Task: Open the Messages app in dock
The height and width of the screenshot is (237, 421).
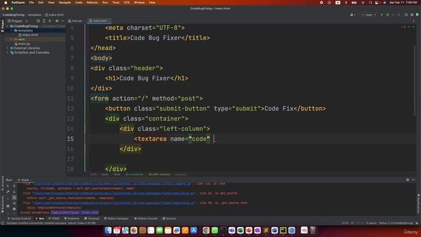Action: point(159,230)
